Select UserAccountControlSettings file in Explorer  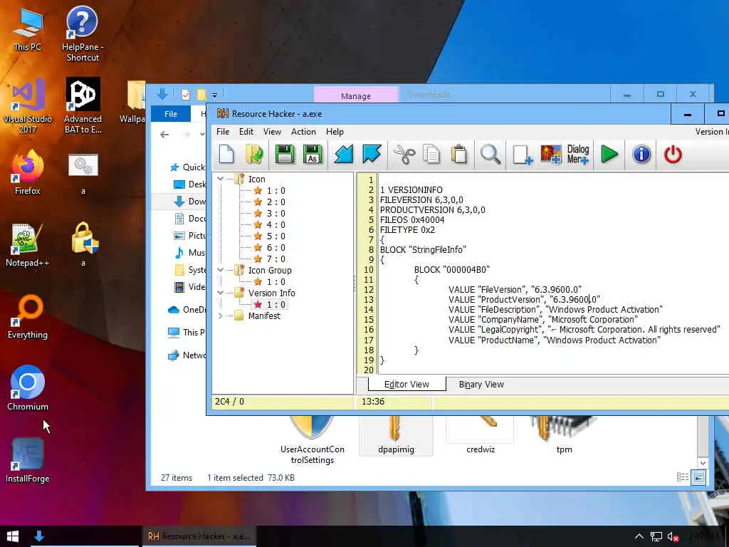tap(312, 439)
